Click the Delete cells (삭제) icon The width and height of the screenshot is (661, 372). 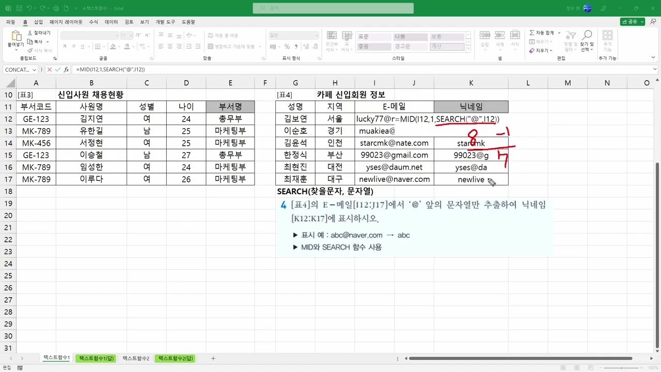(x=499, y=35)
